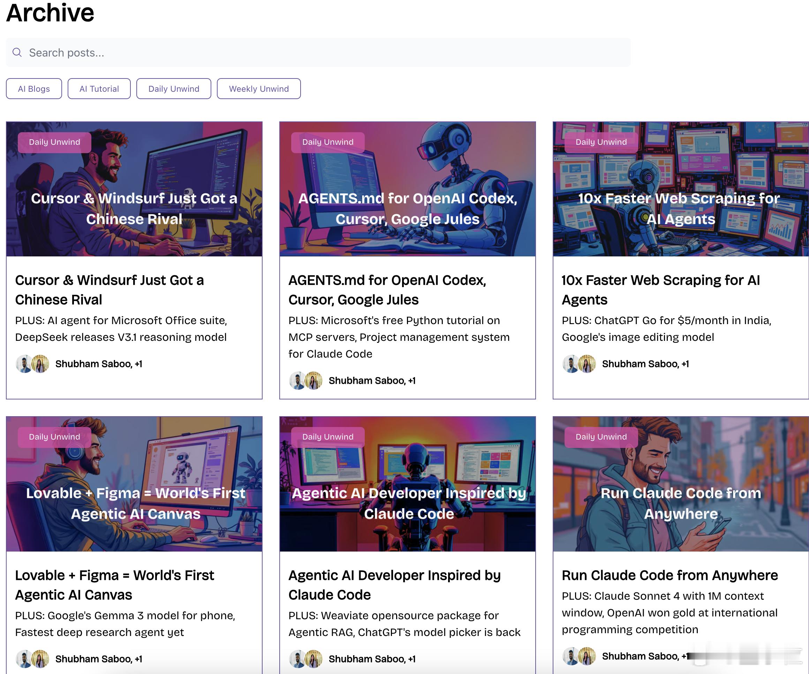Filter by AI Blogs tag
This screenshot has height=674, width=809.
point(34,89)
